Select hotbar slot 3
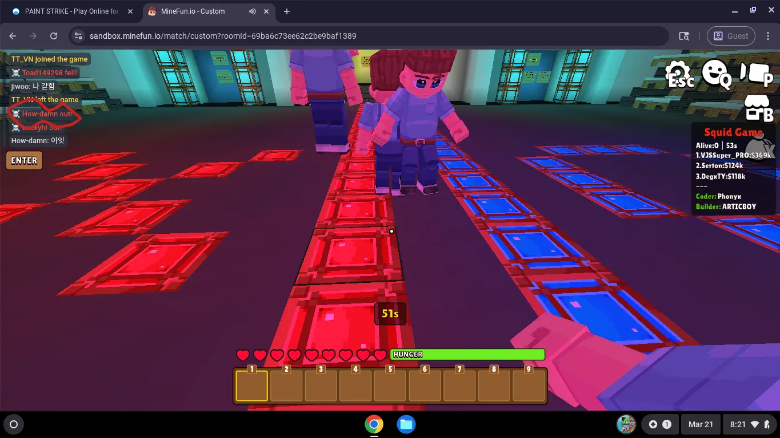This screenshot has height=438, width=780. [x=321, y=385]
